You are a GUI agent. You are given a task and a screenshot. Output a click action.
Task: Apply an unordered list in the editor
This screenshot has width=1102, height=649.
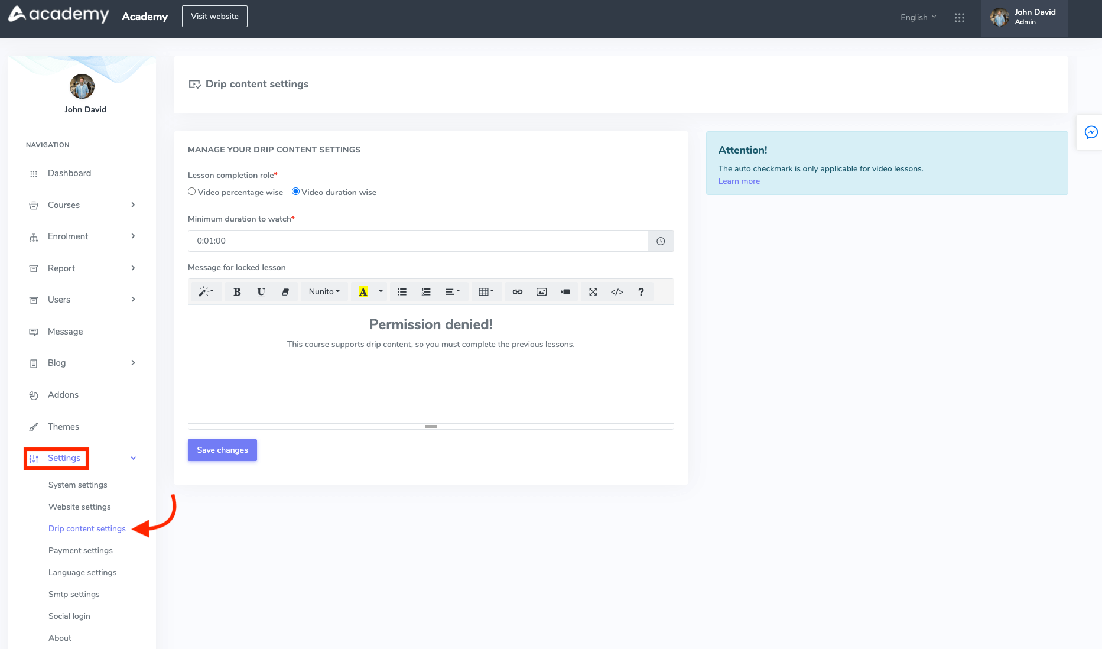click(x=402, y=291)
